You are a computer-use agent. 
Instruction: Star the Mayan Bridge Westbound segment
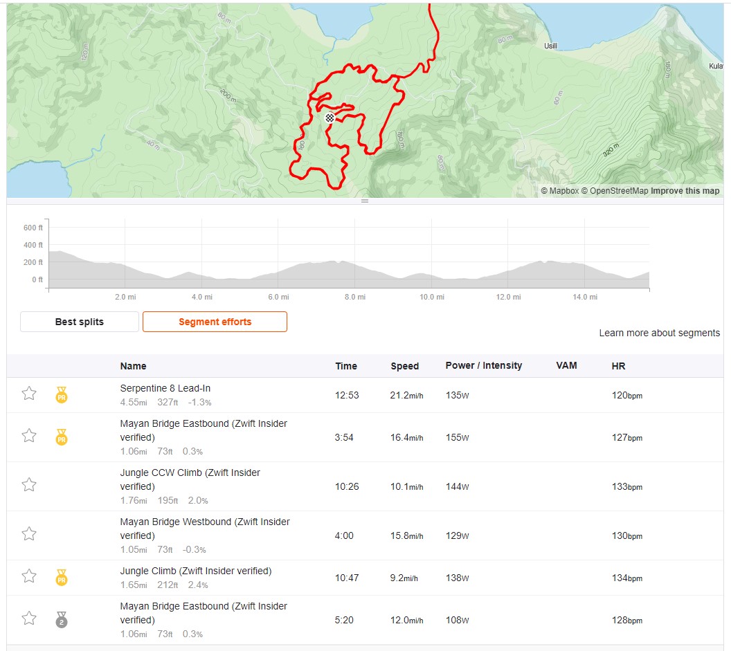tap(29, 534)
